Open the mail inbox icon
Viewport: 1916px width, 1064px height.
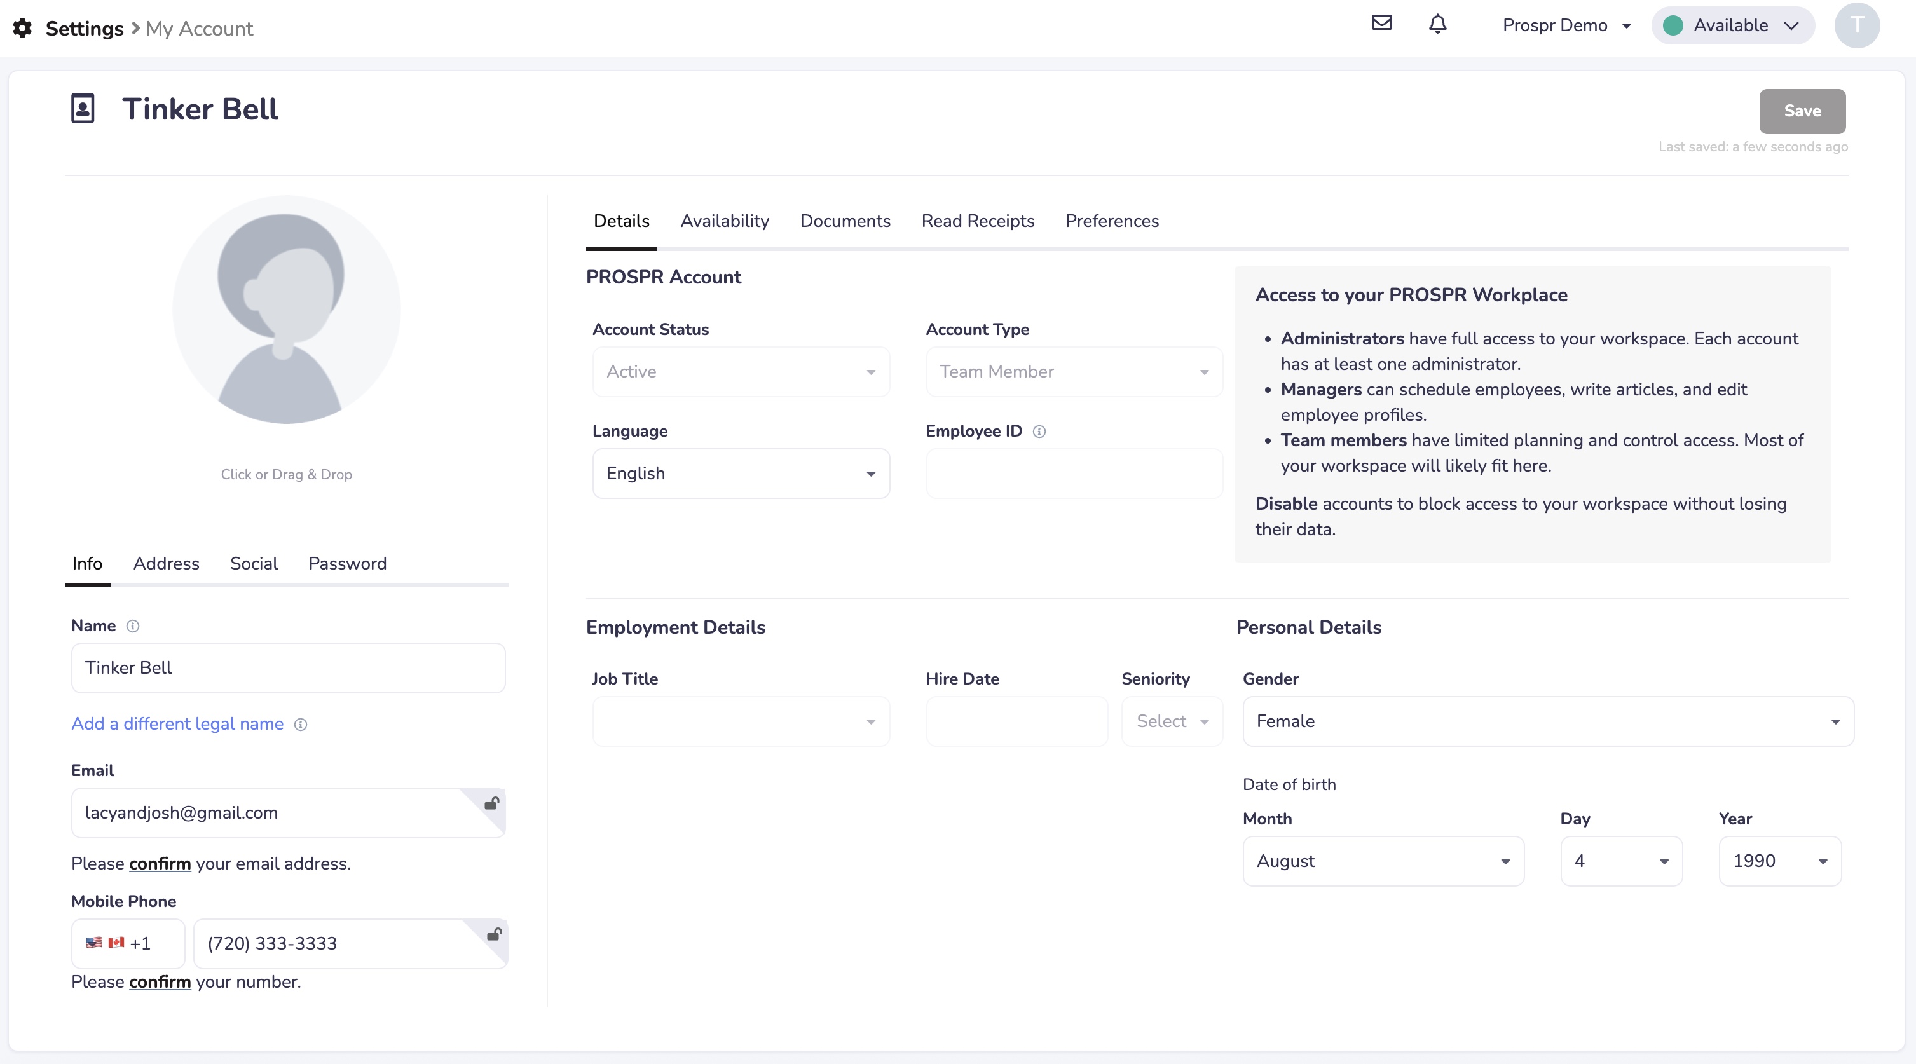(x=1381, y=23)
